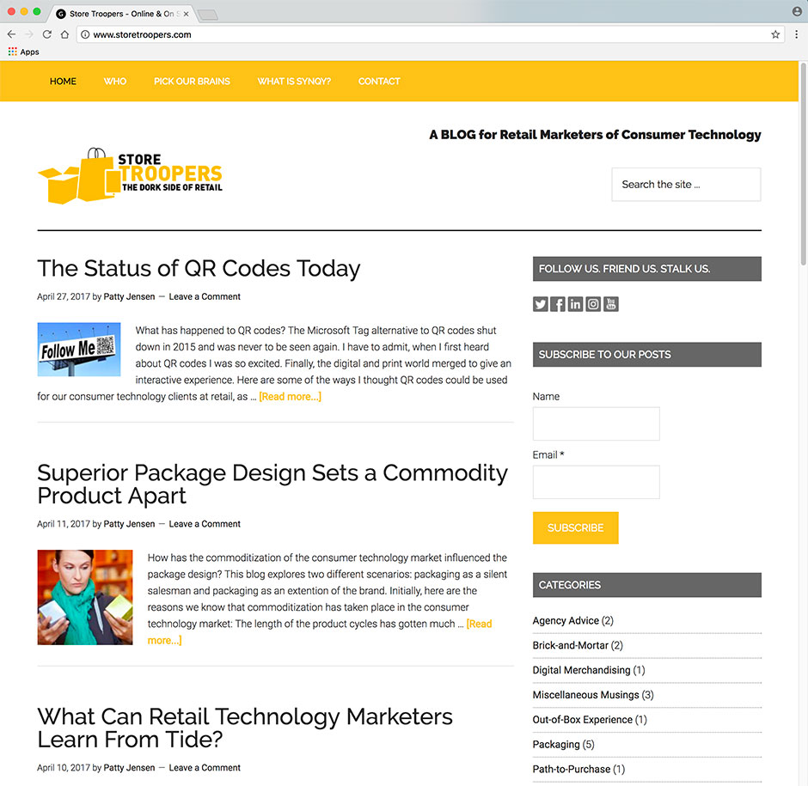Click the Search the site field

click(686, 185)
